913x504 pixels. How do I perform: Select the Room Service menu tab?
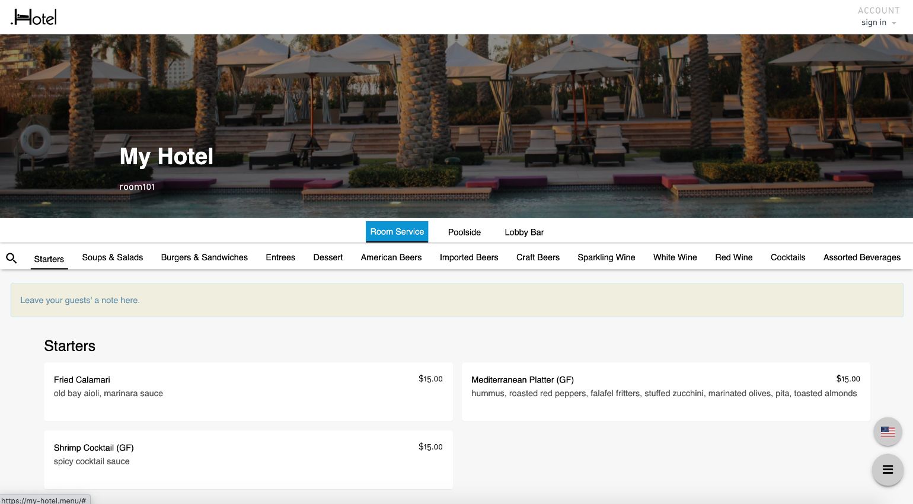[x=397, y=232]
